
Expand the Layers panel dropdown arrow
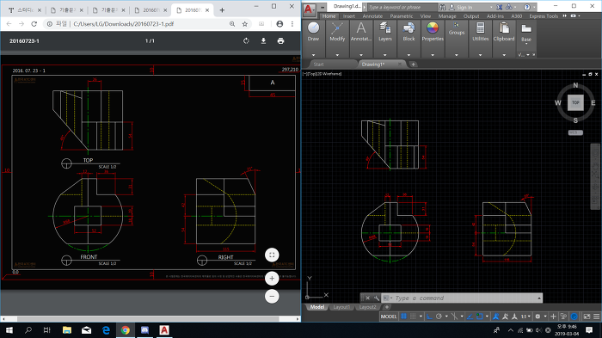tap(384, 55)
